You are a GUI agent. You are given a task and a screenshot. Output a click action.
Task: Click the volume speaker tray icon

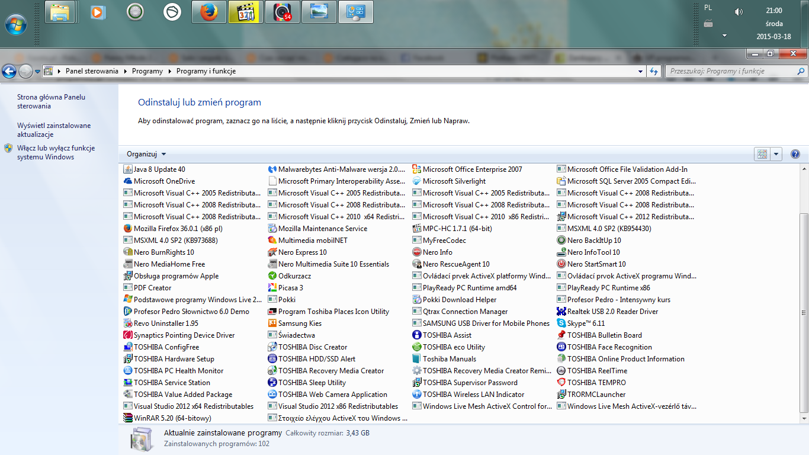pos(738,11)
